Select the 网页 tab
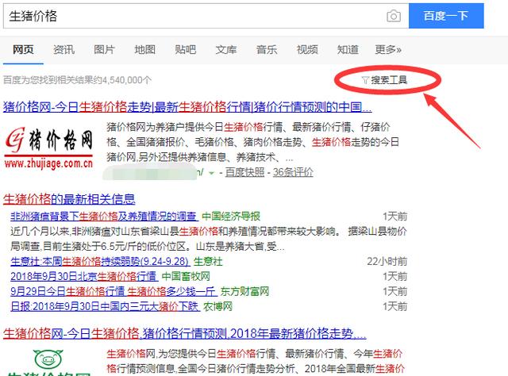Viewport: 508px width, 376px height. click(x=23, y=49)
